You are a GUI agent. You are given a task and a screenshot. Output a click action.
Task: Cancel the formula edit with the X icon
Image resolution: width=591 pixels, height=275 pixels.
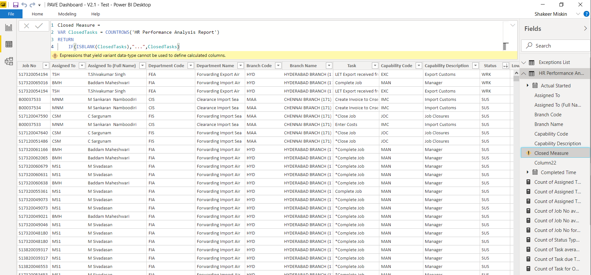point(26,26)
